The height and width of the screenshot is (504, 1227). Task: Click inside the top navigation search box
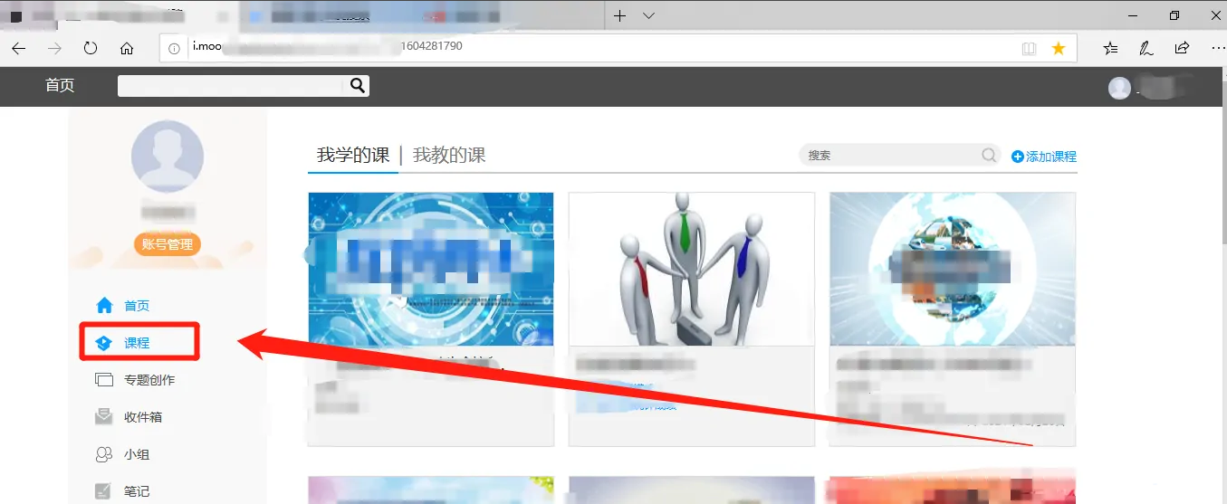pos(233,86)
